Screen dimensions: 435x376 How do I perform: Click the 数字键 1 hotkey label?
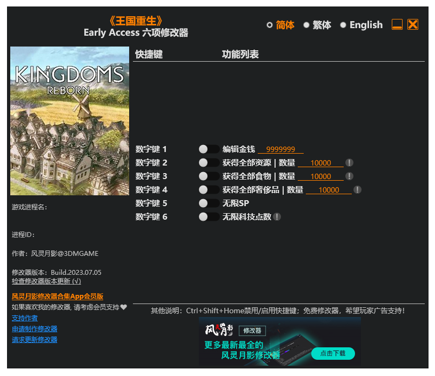pos(151,149)
